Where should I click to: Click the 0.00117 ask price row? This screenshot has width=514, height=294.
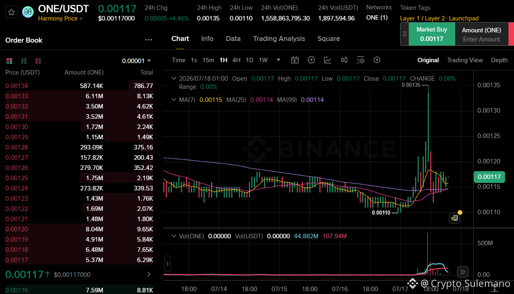pyautogui.click(x=79, y=260)
